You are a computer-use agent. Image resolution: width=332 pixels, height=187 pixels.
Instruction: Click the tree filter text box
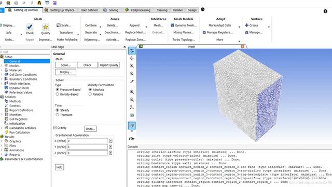pyautogui.click(x=25, y=52)
